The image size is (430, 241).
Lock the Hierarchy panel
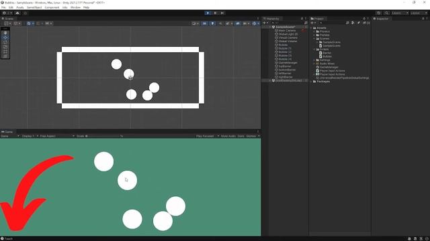click(302, 19)
